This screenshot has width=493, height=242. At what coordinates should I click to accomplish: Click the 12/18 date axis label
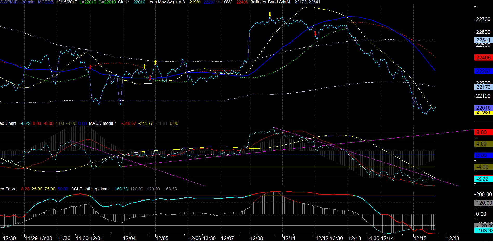click(453, 238)
